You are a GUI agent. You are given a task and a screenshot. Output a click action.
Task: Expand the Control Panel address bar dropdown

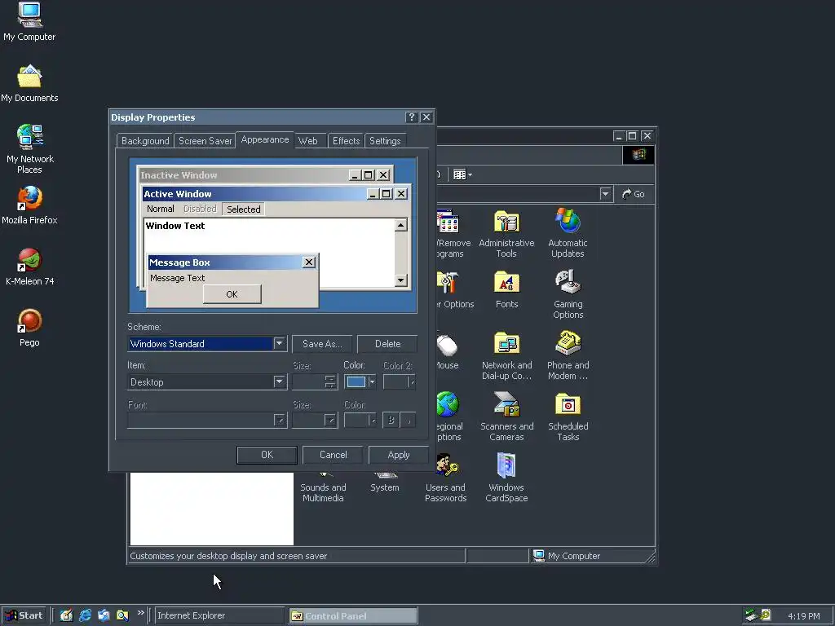click(605, 194)
